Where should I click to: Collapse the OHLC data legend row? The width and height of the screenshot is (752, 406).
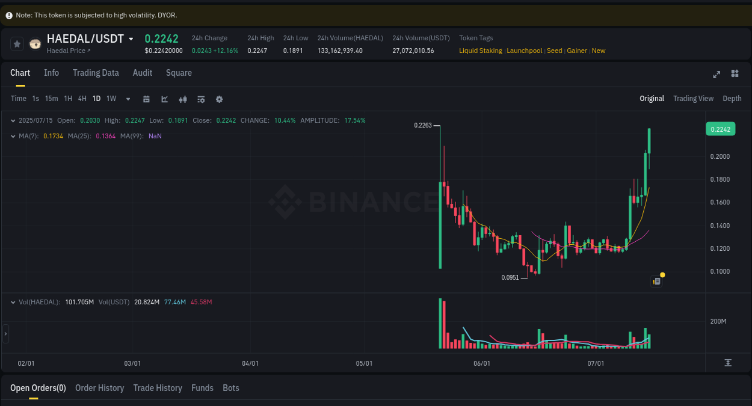[x=12, y=120]
